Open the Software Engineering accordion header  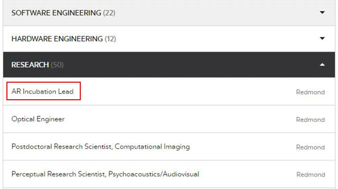[169, 13]
